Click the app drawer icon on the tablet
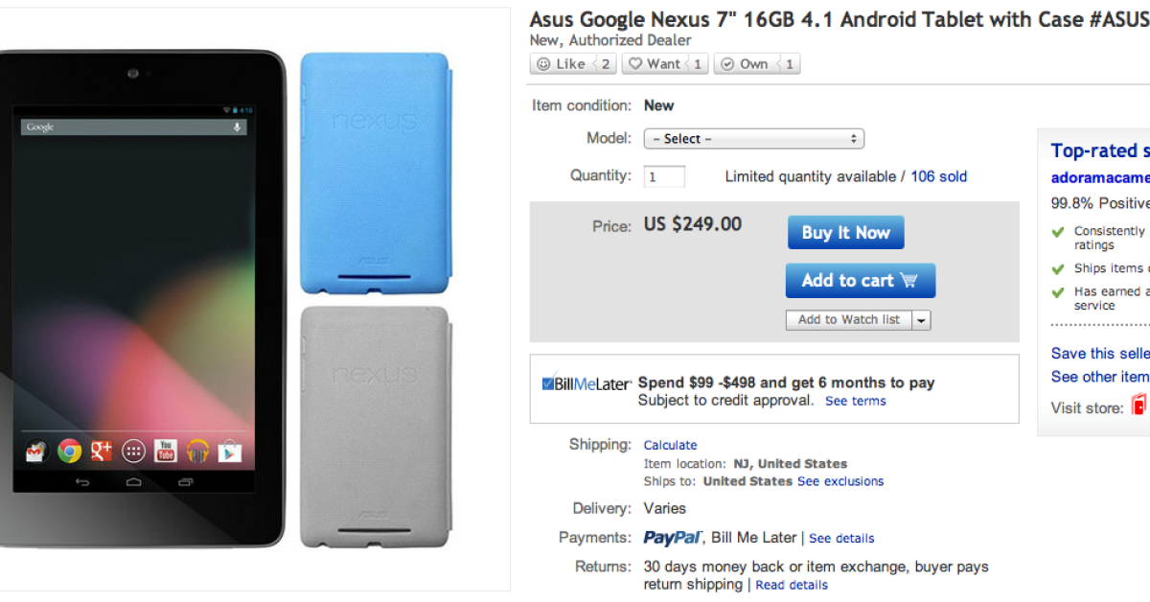 (x=134, y=451)
